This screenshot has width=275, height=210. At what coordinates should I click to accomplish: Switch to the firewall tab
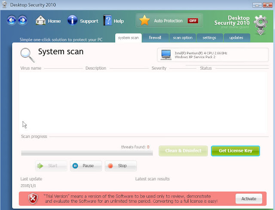[x=155, y=38]
